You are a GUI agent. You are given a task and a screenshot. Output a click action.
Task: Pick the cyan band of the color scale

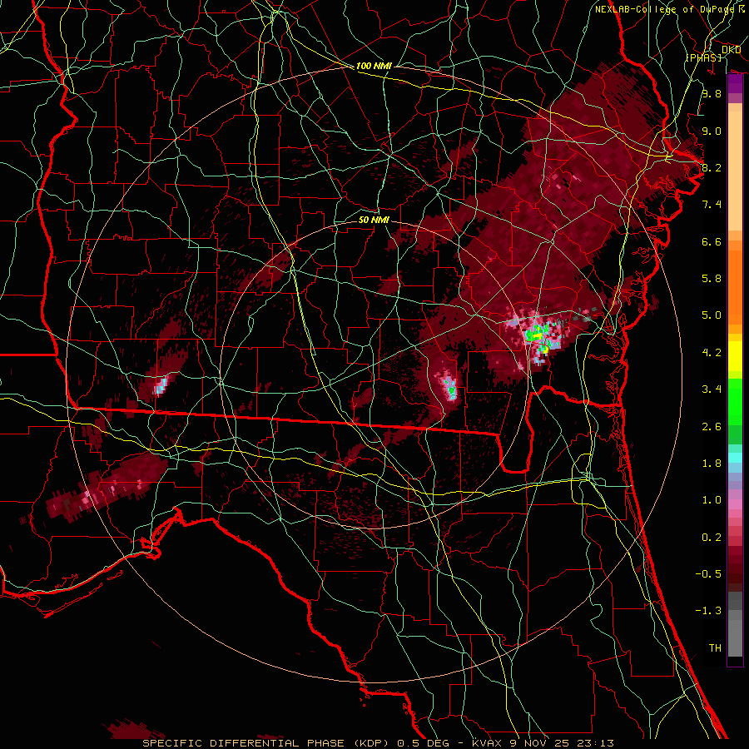pos(735,458)
